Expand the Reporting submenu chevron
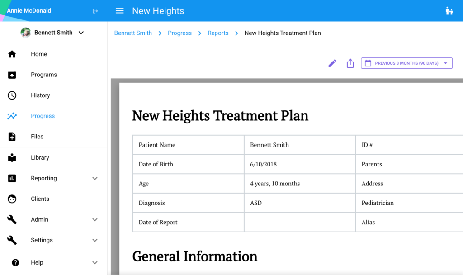463x275 pixels. [x=95, y=179]
